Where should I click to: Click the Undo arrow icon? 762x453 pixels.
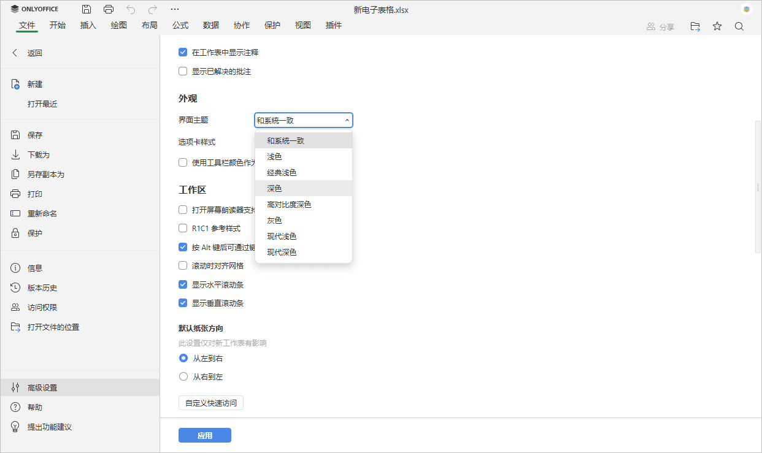click(x=129, y=9)
